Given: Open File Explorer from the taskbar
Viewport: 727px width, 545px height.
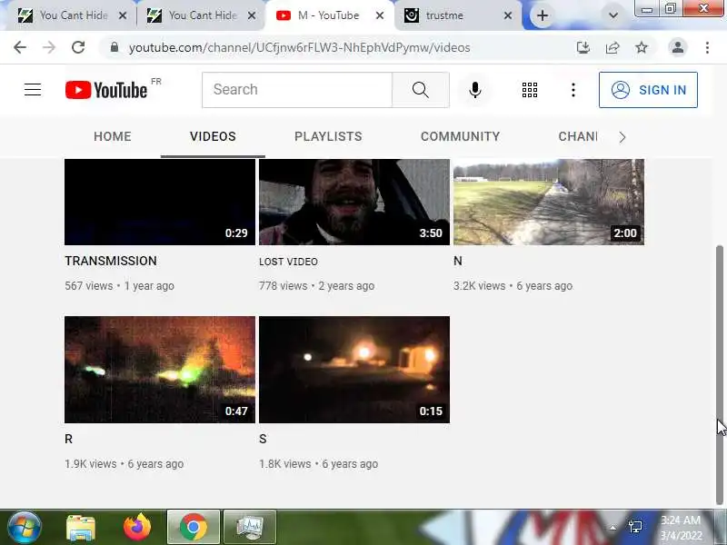Looking at the screenshot, I should pos(81,528).
